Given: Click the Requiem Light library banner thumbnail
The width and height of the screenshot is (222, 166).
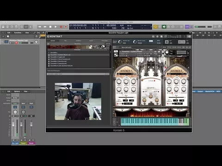Looking at the screenshot, I should click(x=78, y=47).
